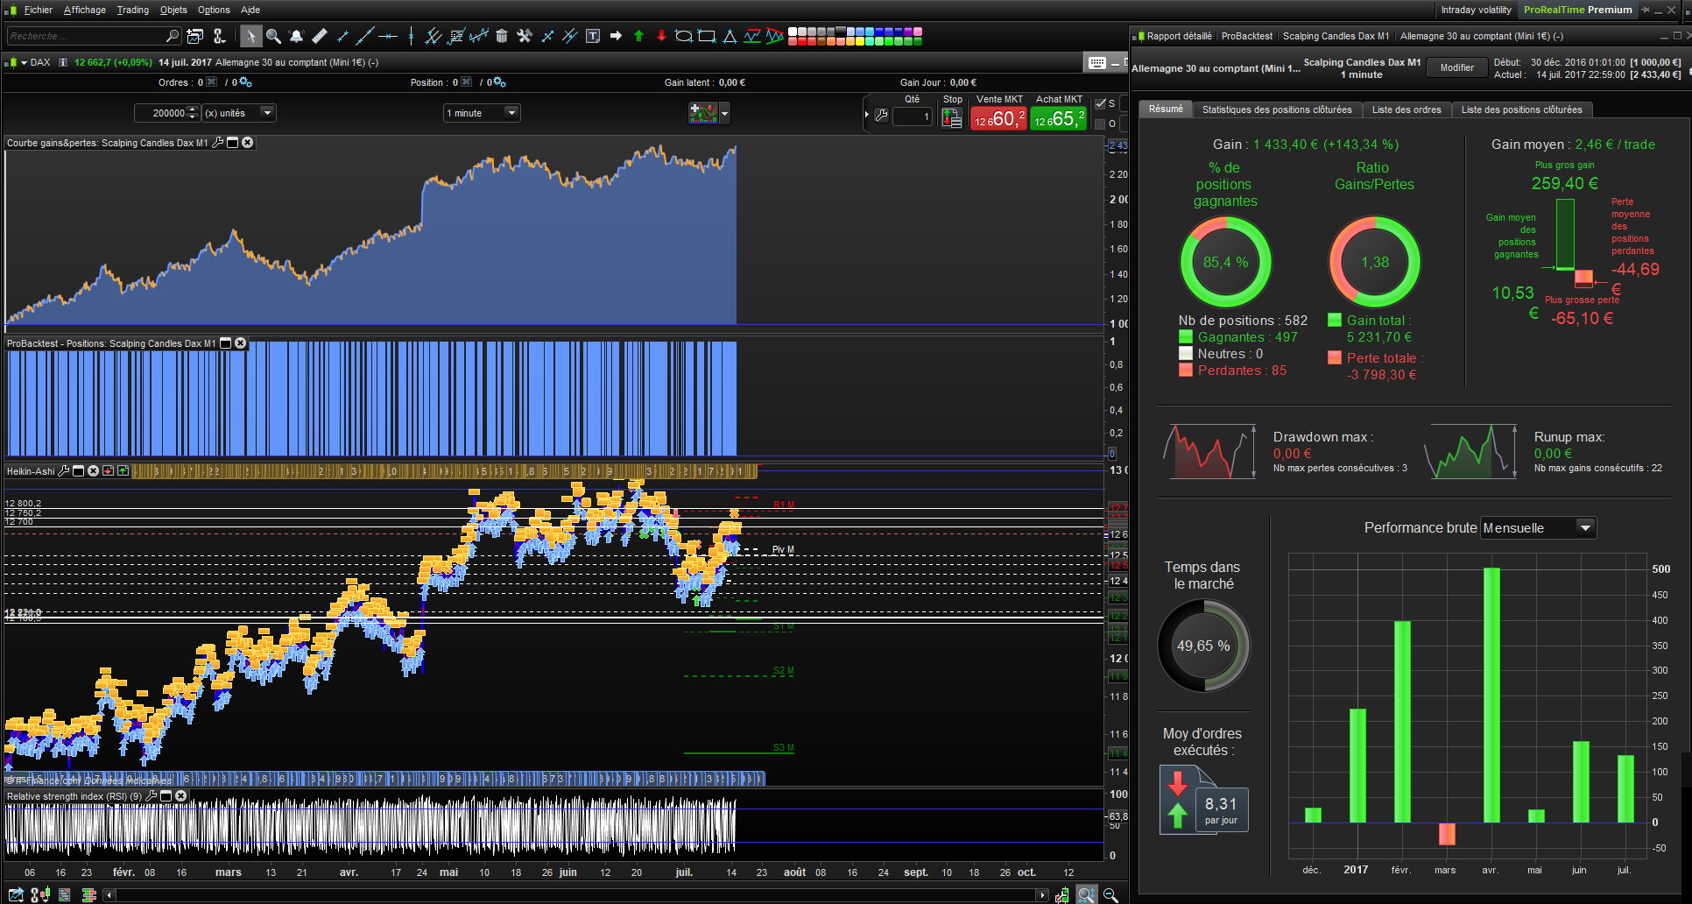
Task: Uncheck the S checkbox beside Achat MKT
Action: (x=1101, y=104)
